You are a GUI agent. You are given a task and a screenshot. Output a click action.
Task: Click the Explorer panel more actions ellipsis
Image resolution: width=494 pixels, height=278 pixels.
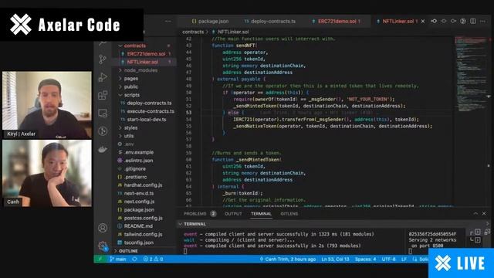click(x=168, y=22)
